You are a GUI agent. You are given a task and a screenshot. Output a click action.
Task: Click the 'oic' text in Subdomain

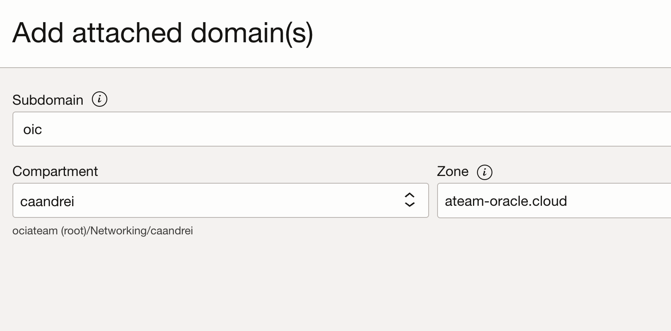tap(33, 130)
